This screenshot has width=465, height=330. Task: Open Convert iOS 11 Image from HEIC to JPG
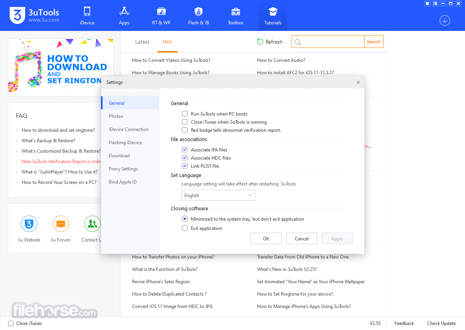pos(172,306)
